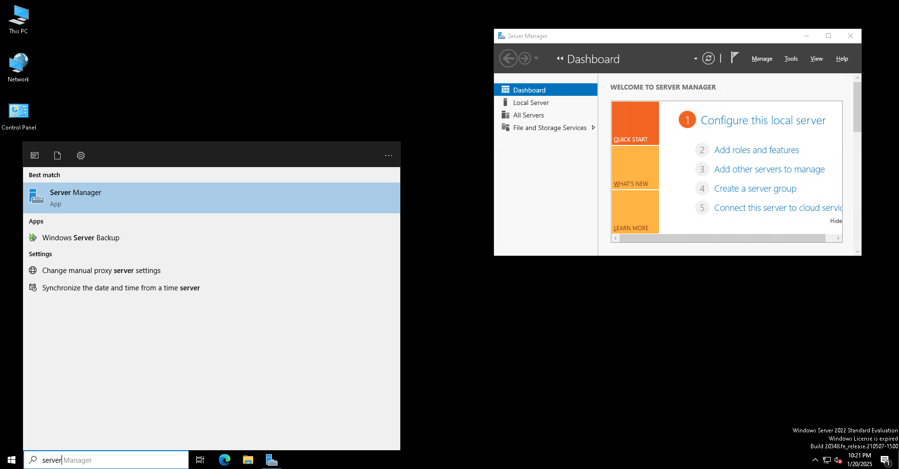
Task: Open File Explorer from taskbar
Action: coord(248,460)
